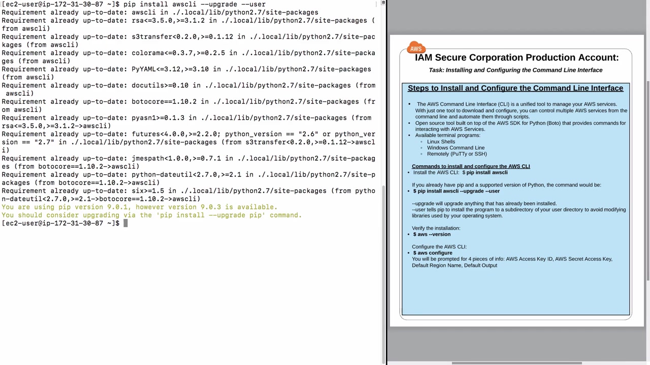This screenshot has height=365, width=650.
Task: Click "Available terminal programs:" bullet
Action: coord(447,135)
